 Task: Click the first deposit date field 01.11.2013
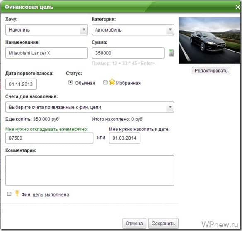(x=21, y=84)
